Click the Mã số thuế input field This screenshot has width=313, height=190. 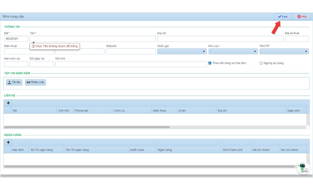coord(297,39)
